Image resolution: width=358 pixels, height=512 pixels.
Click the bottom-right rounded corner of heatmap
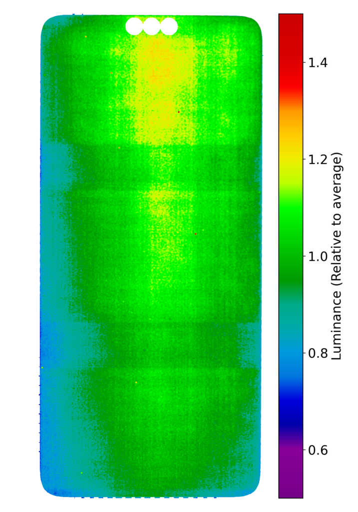click(x=256, y=491)
